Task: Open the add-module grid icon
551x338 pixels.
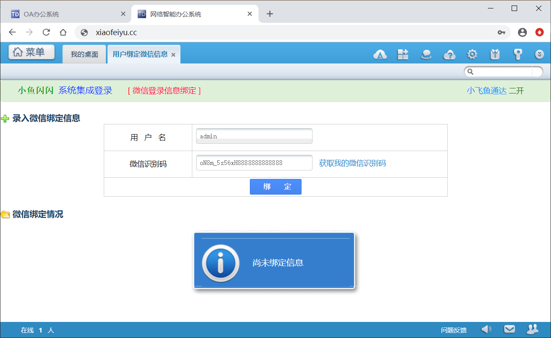Action: point(402,54)
